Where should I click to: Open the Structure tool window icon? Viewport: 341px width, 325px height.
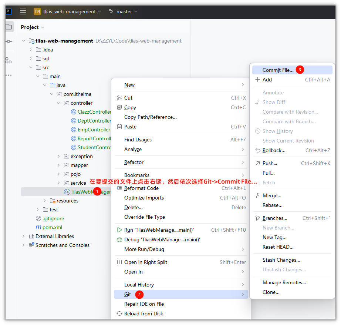pos(9,60)
